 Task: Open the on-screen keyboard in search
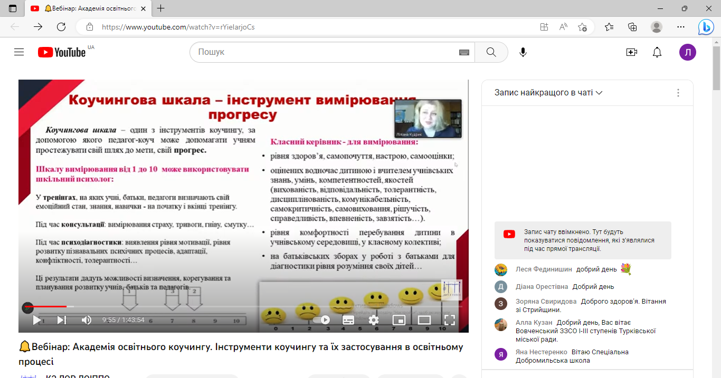(464, 52)
